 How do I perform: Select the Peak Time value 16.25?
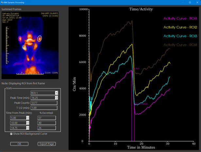pos(43,98)
